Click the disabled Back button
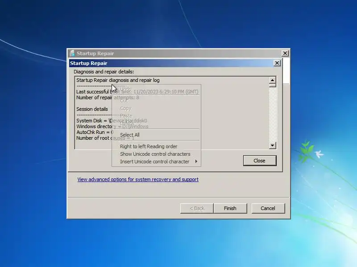The height and width of the screenshot is (267, 357). [x=197, y=208]
